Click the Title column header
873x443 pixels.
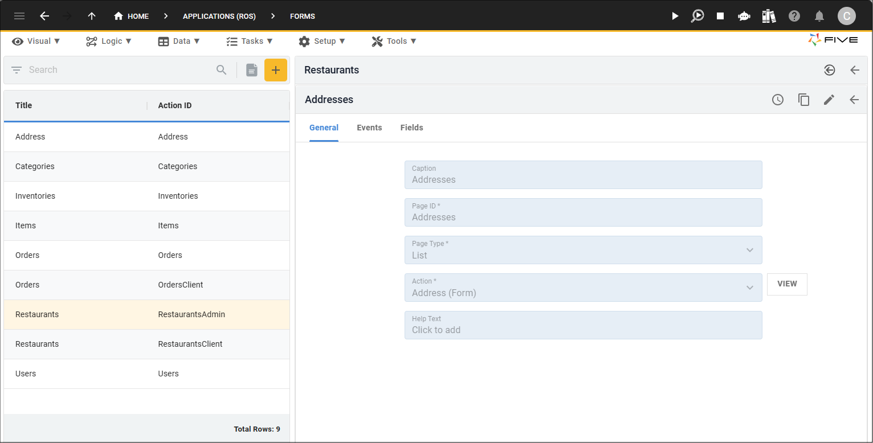pos(24,105)
